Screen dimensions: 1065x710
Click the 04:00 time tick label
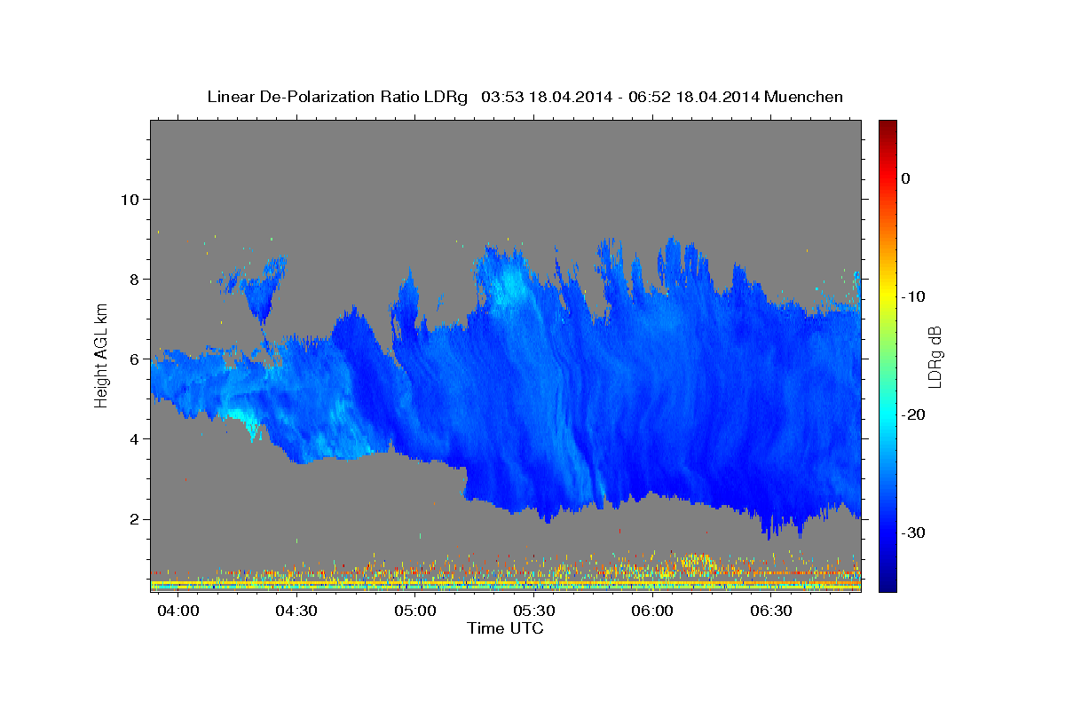coord(178,611)
